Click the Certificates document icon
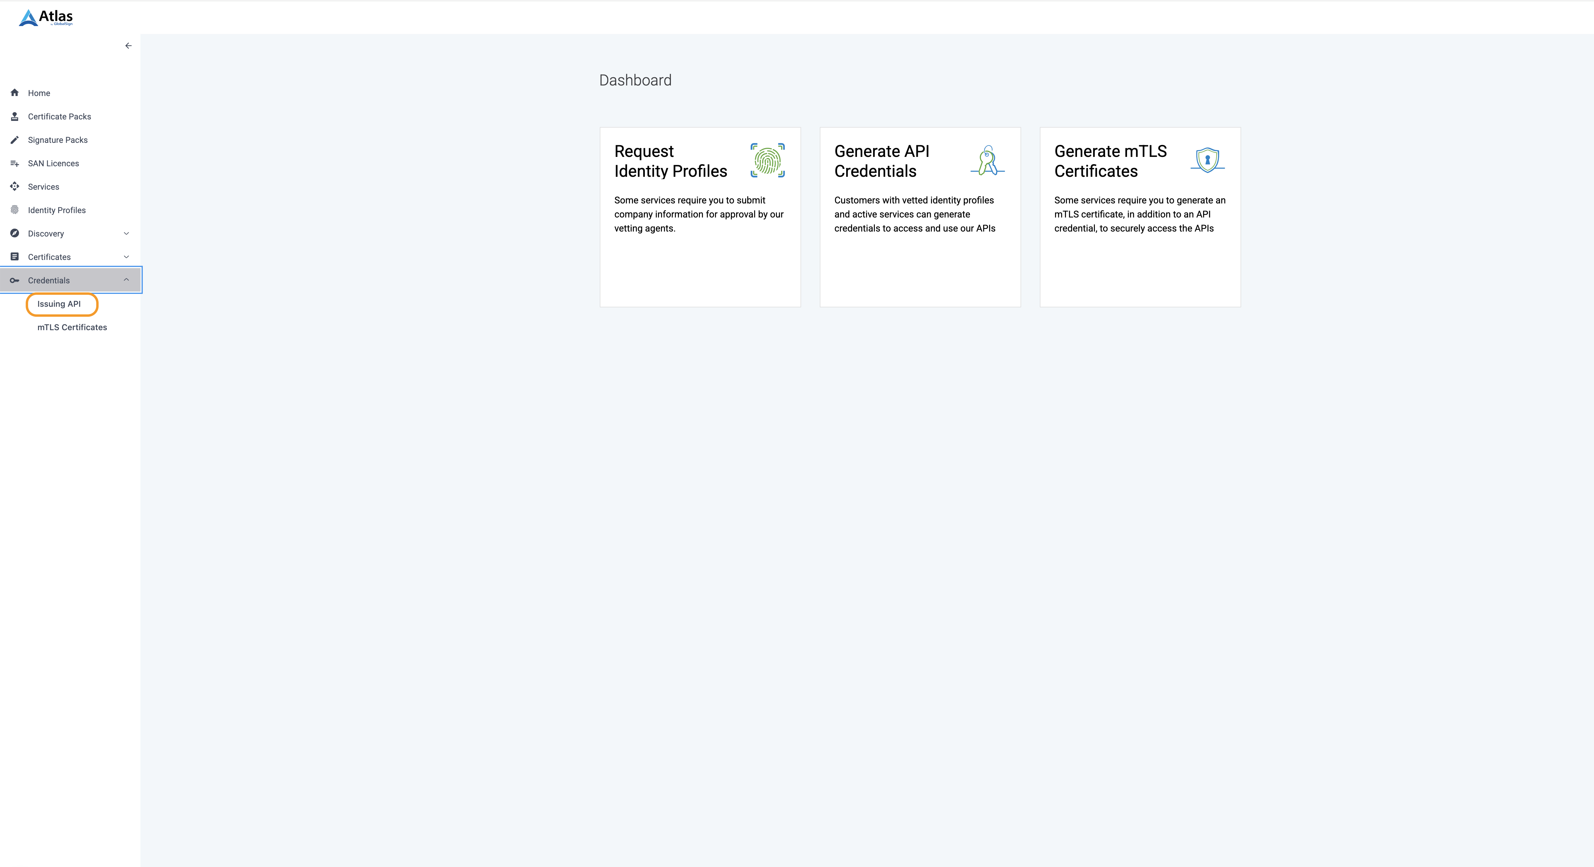Screen dimensions: 1594x867 (14, 257)
